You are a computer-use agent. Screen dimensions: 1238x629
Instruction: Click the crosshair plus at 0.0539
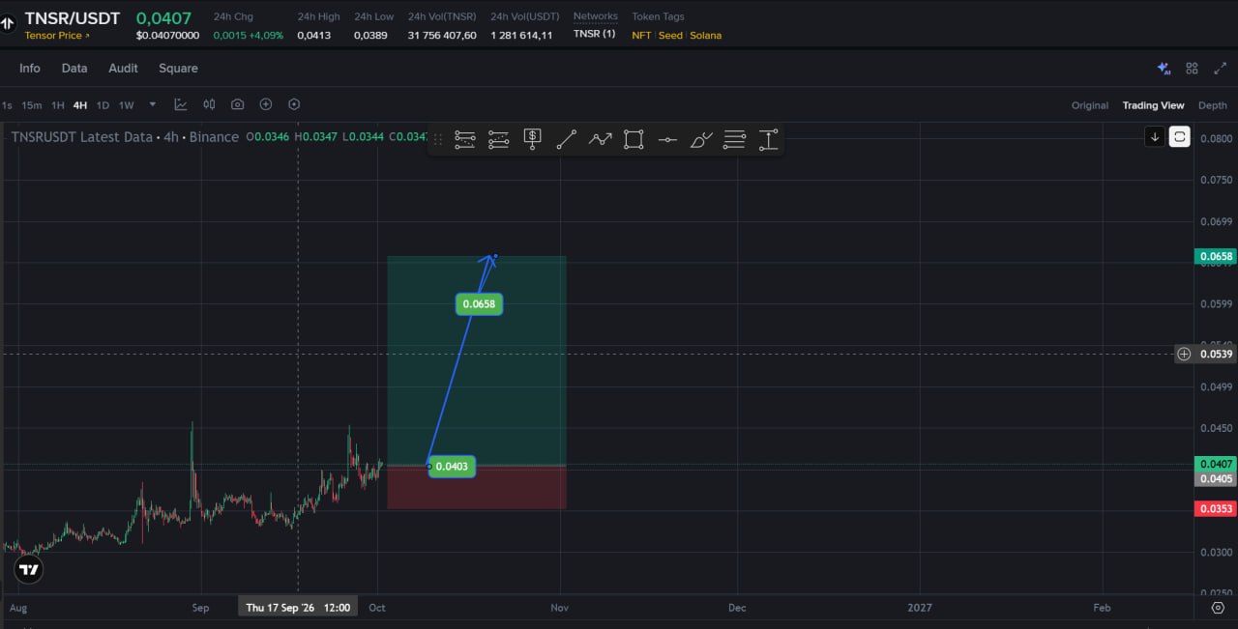tap(1184, 354)
